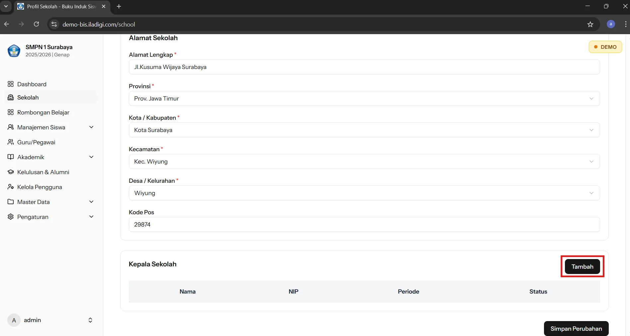Expand Master Data submenu chevron
Viewport: 630px width, 336px height.
click(x=91, y=202)
